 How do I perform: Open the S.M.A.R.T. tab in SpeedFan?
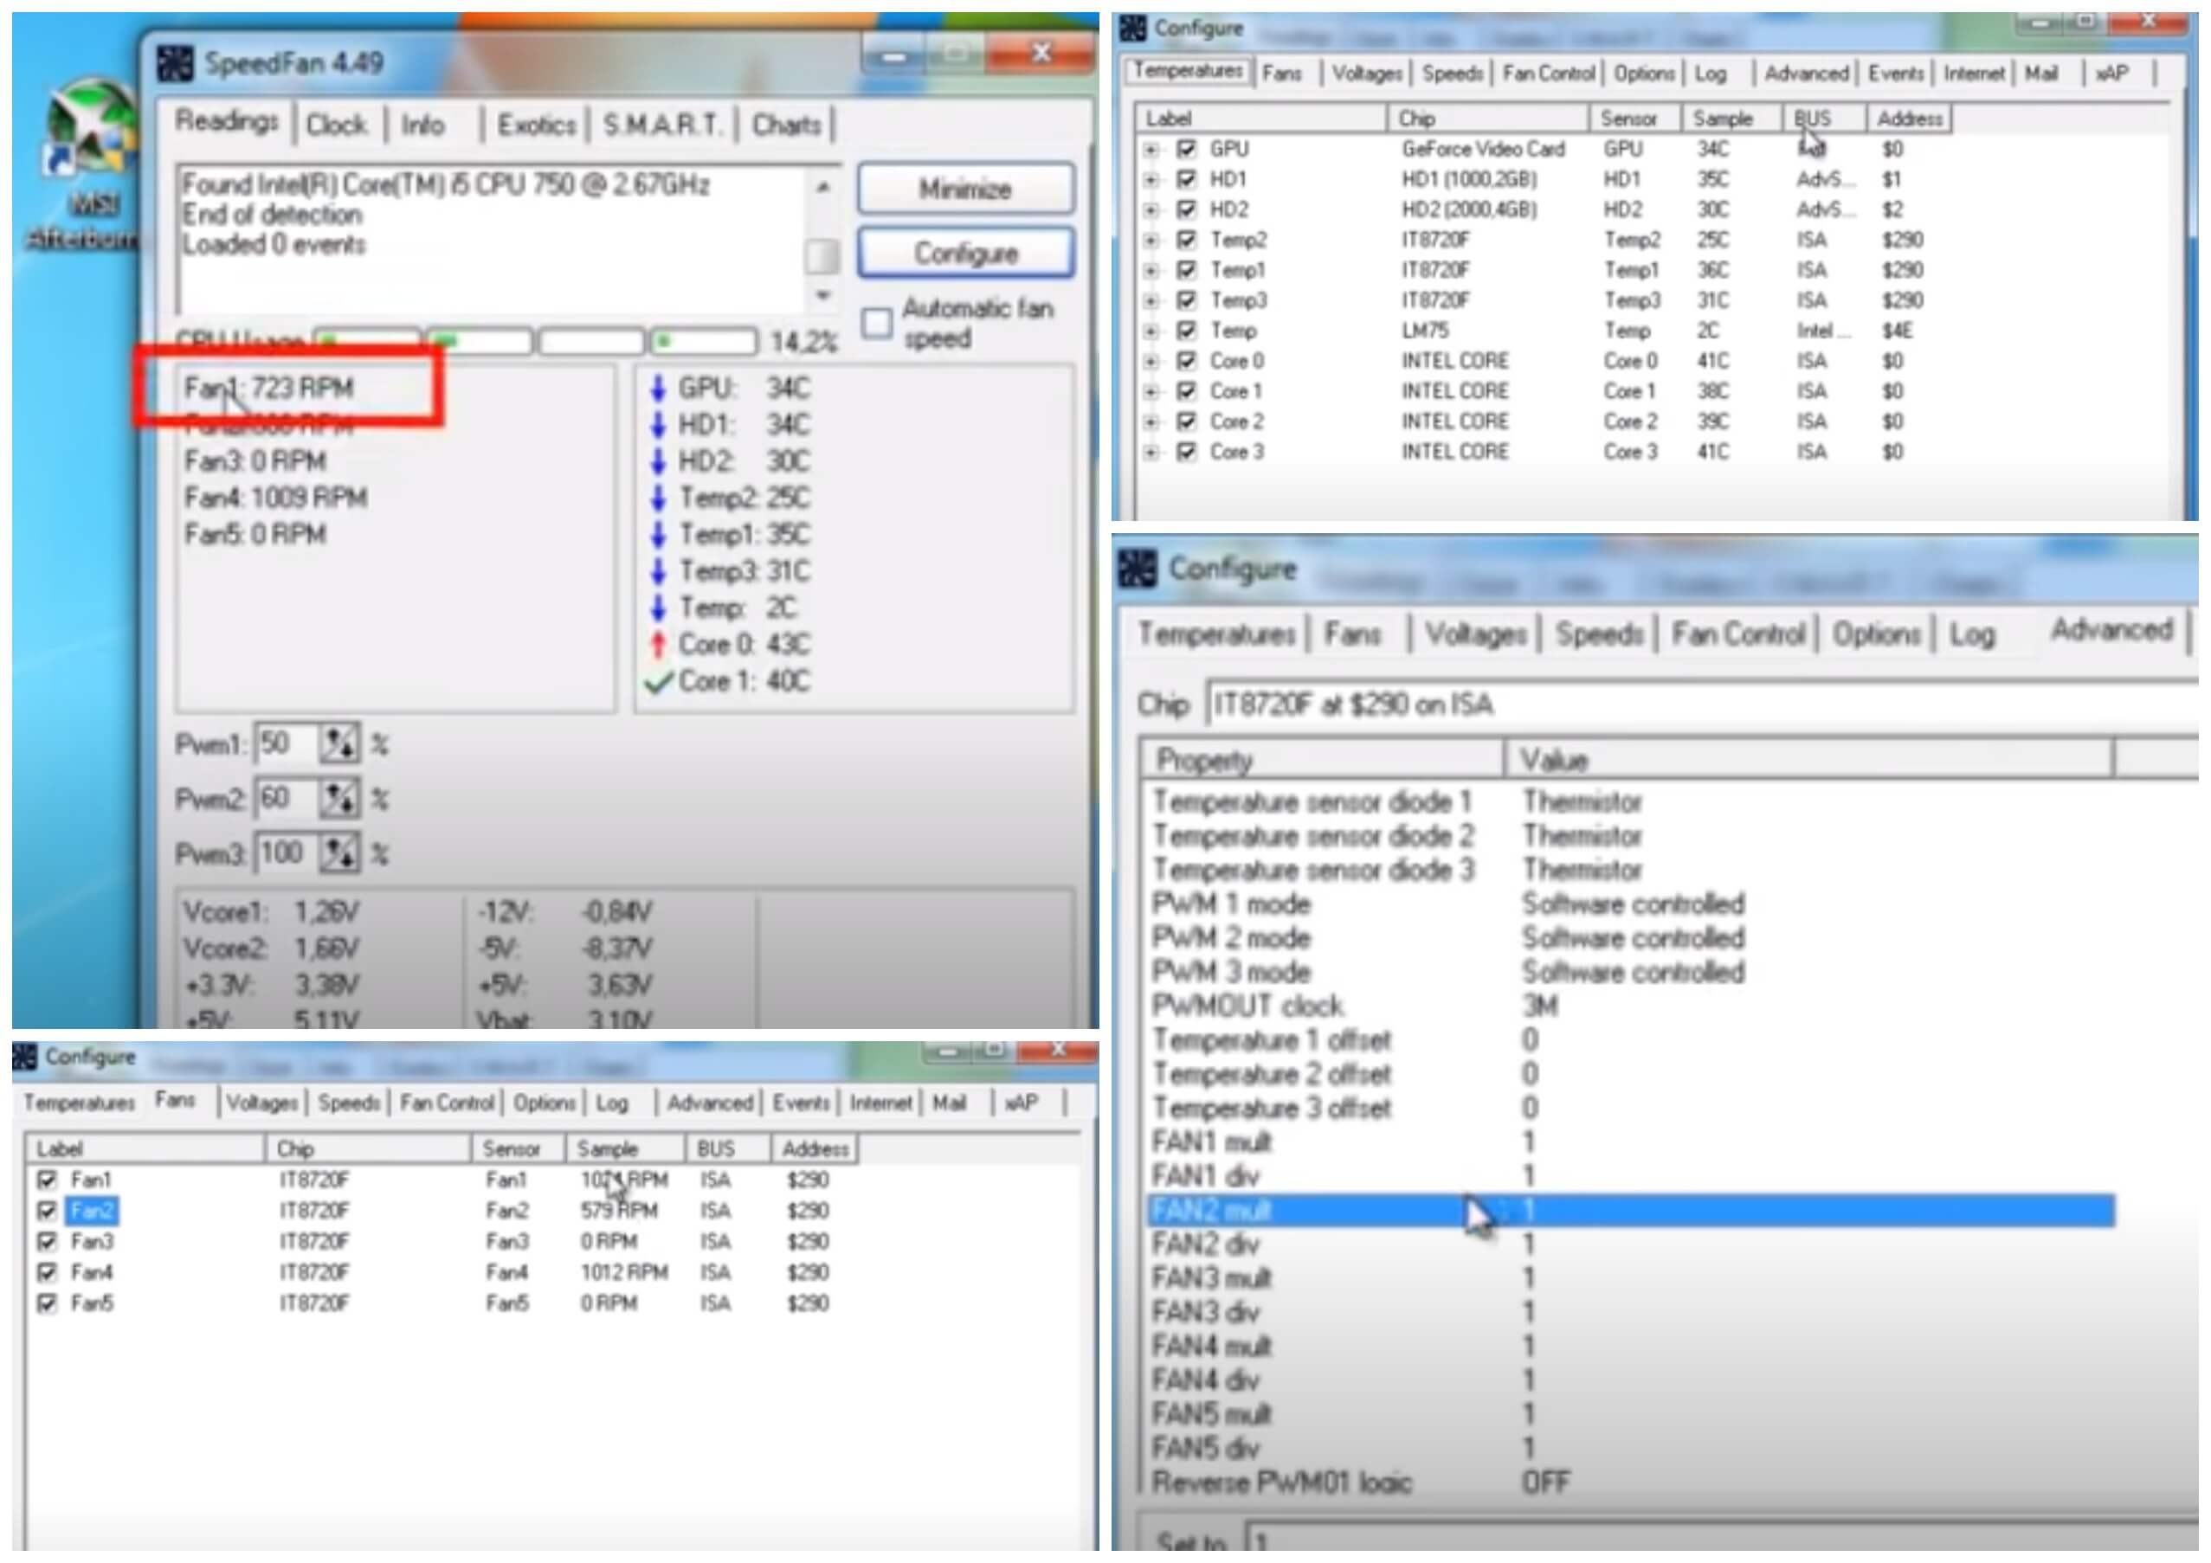pos(662,125)
